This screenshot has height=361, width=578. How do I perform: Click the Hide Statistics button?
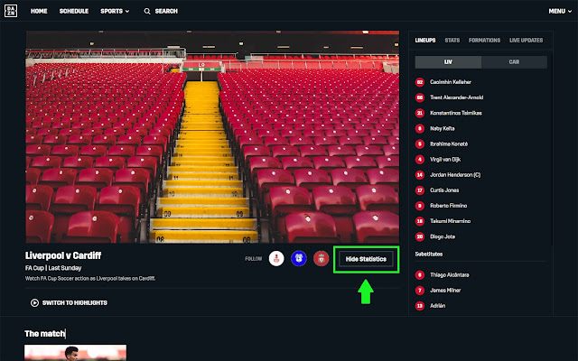(366, 259)
